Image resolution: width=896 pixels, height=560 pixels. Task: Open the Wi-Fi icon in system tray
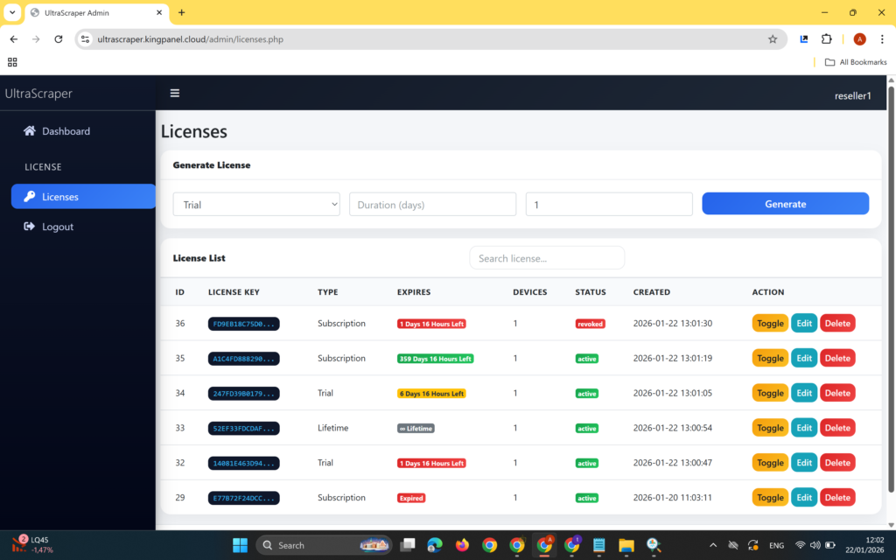(800, 543)
